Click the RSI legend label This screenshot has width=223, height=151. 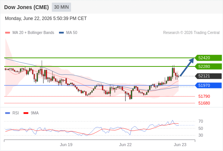pos(15,113)
